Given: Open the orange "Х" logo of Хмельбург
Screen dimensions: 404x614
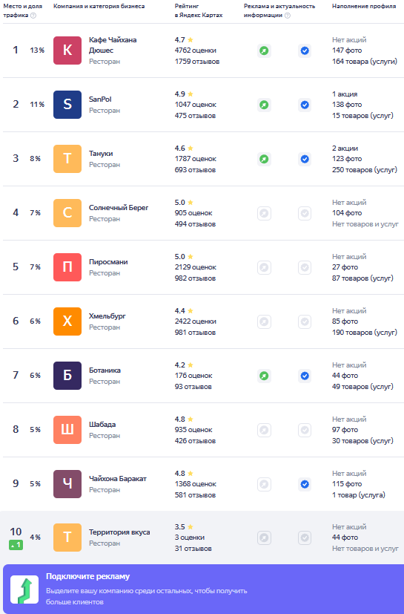Looking at the screenshot, I should (x=67, y=321).
